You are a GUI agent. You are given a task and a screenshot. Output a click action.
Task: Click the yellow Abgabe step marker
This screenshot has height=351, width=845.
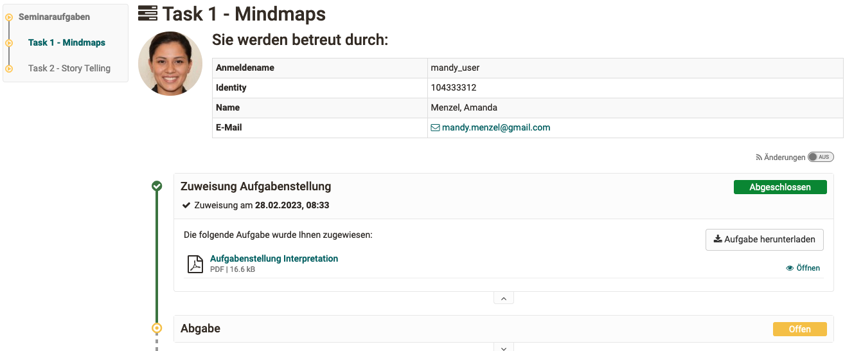(157, 328)
